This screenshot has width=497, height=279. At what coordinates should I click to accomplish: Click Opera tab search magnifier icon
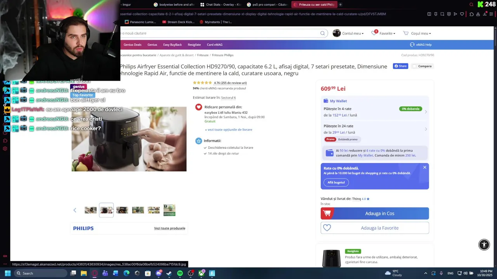point(471,5)
